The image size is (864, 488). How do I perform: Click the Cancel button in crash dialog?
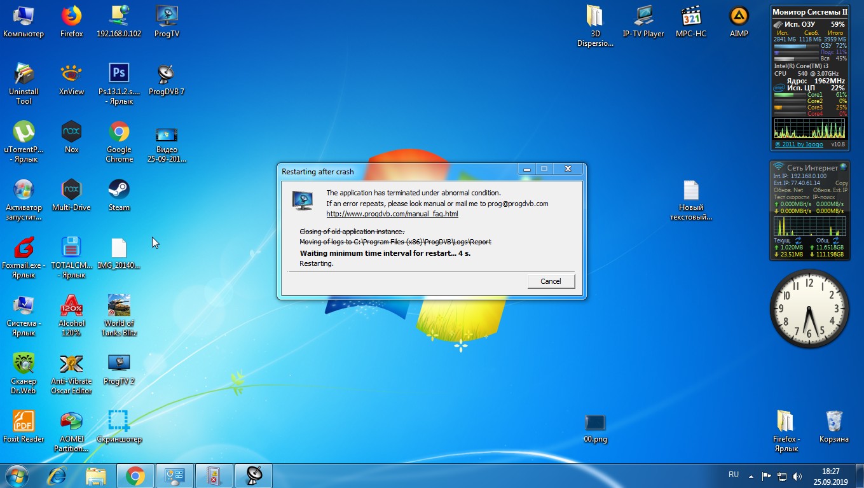(x=551, y=281)
